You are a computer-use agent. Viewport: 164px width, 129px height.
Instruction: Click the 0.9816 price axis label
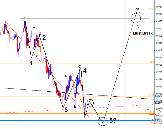point(159,50)
